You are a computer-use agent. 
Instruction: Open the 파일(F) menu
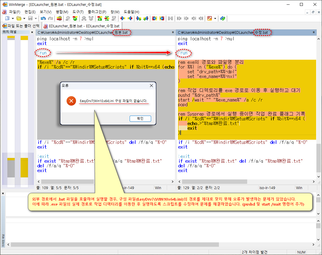(x=14, y=12)
